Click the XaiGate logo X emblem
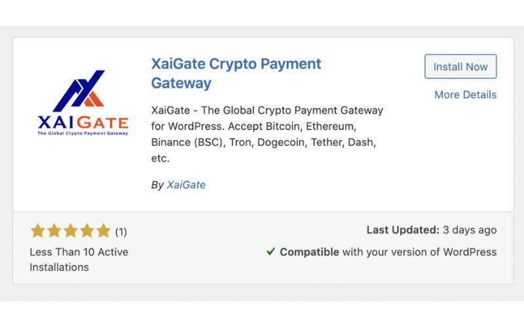Image resolution: width=524 pixels, height=327 pixels. 79,90
